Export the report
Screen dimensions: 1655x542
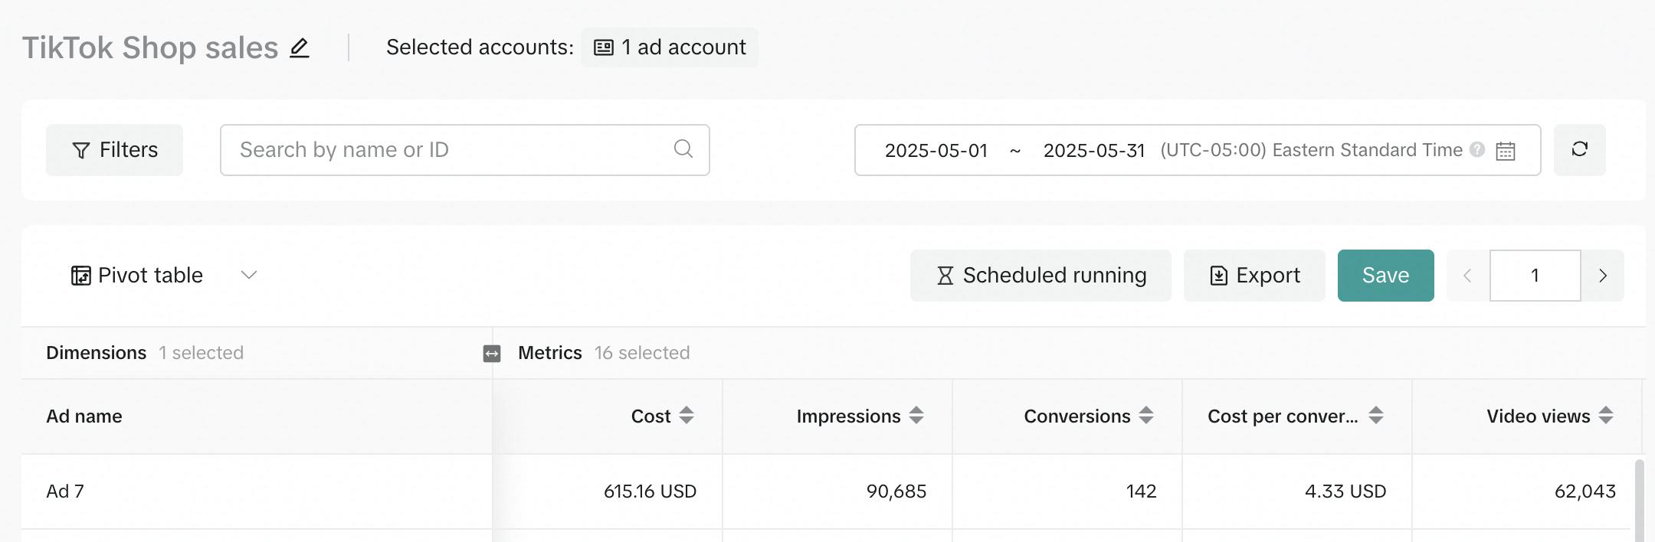click(x=1254, y=276)
